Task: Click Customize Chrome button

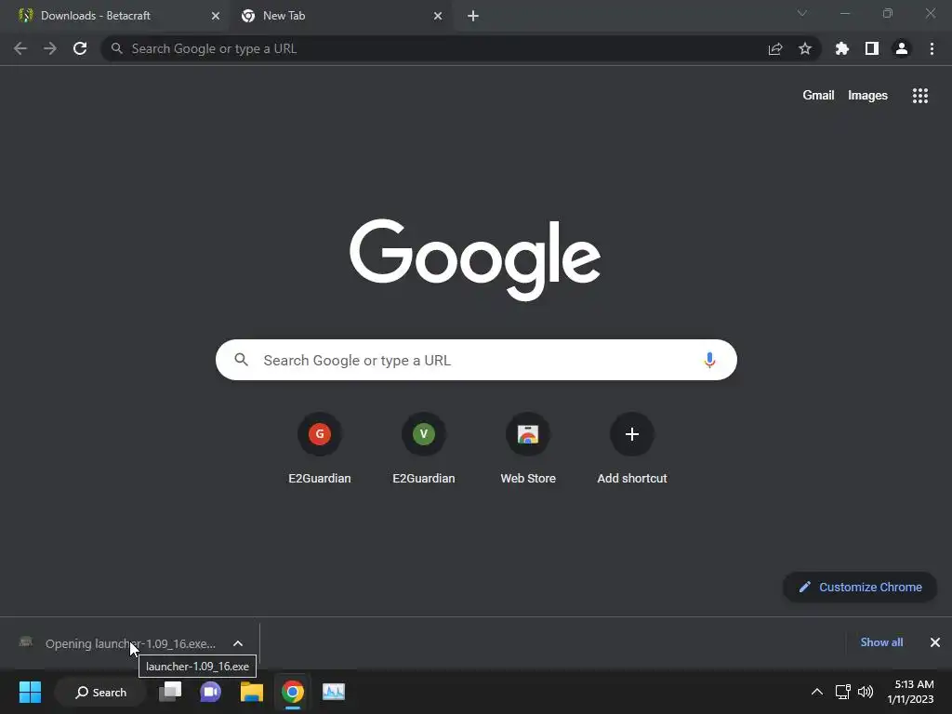Action: pyautogui.click(x=860, y=588)
